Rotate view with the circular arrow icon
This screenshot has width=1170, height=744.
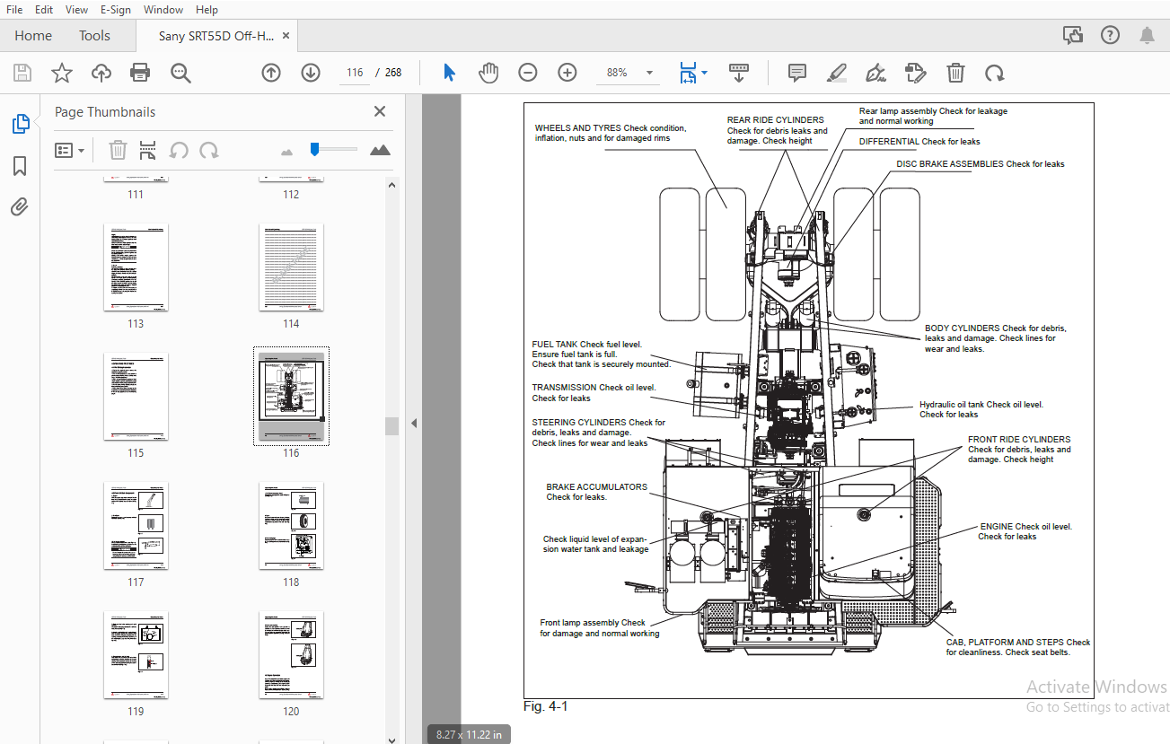click(994, 73)
